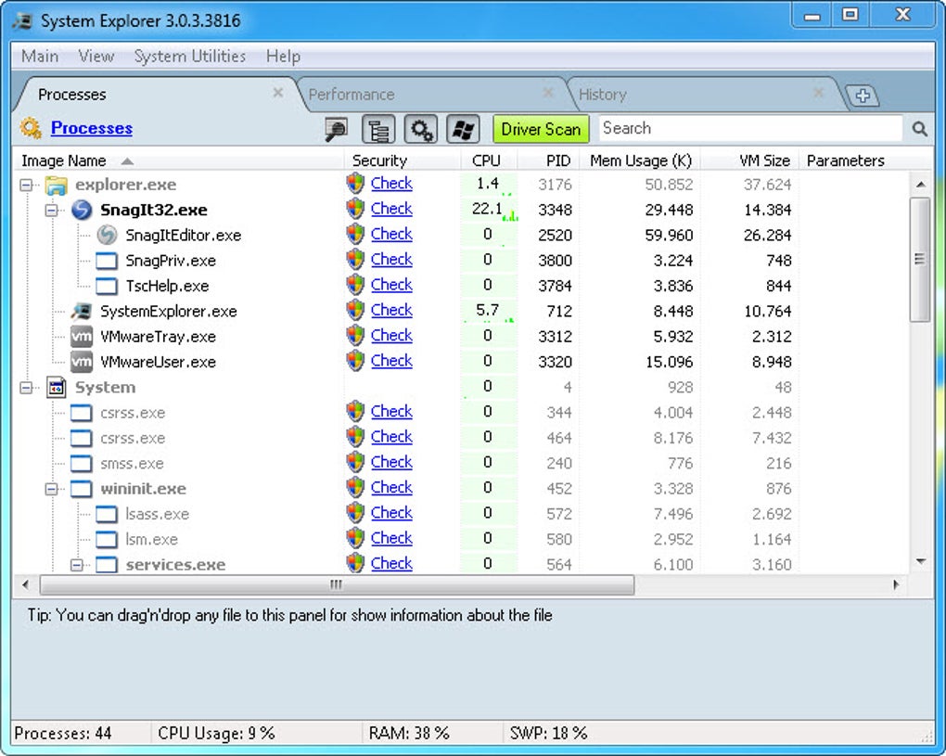
Task: Click the CPU value 22.1
Action: coord(487,209)
